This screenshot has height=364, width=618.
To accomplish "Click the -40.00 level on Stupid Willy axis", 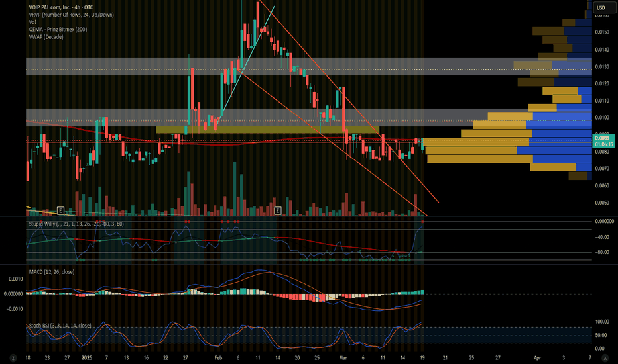I will [x=601, y=237].
